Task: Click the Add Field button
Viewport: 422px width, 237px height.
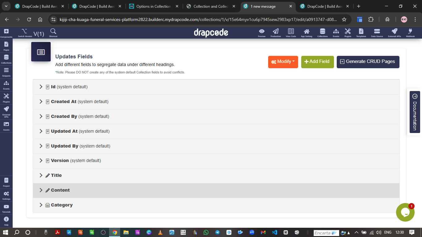Action: (x=317, y=62)
